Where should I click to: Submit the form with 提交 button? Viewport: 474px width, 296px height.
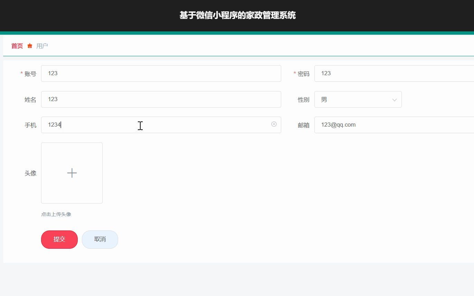[x=59, y=239]
